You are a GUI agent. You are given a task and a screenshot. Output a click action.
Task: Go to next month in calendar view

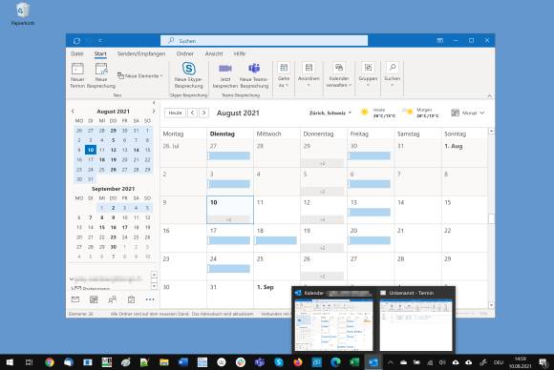click(203, 113)
